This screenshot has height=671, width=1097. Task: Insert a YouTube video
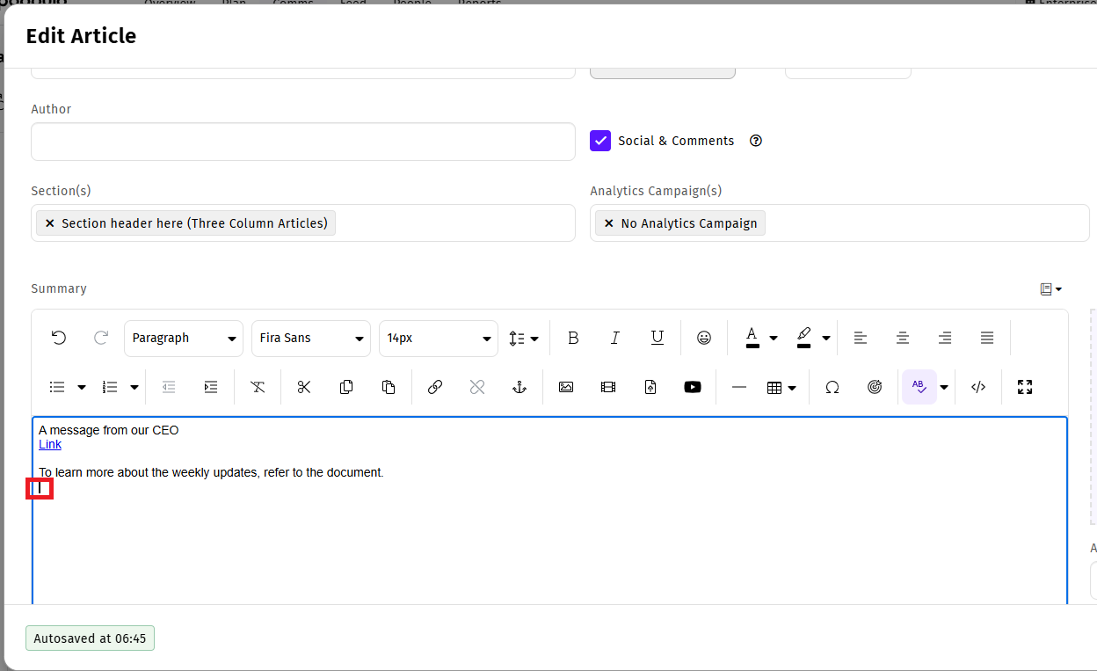pyautogui.click(x=693, y=387)
